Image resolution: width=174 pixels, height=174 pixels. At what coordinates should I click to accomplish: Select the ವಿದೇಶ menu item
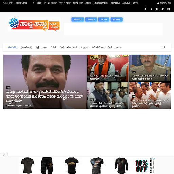click(x=53, y=47)
